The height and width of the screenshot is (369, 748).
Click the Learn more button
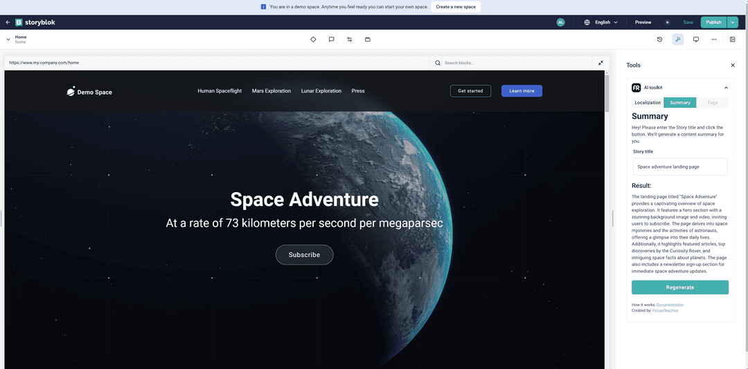[x=522, y=91]
